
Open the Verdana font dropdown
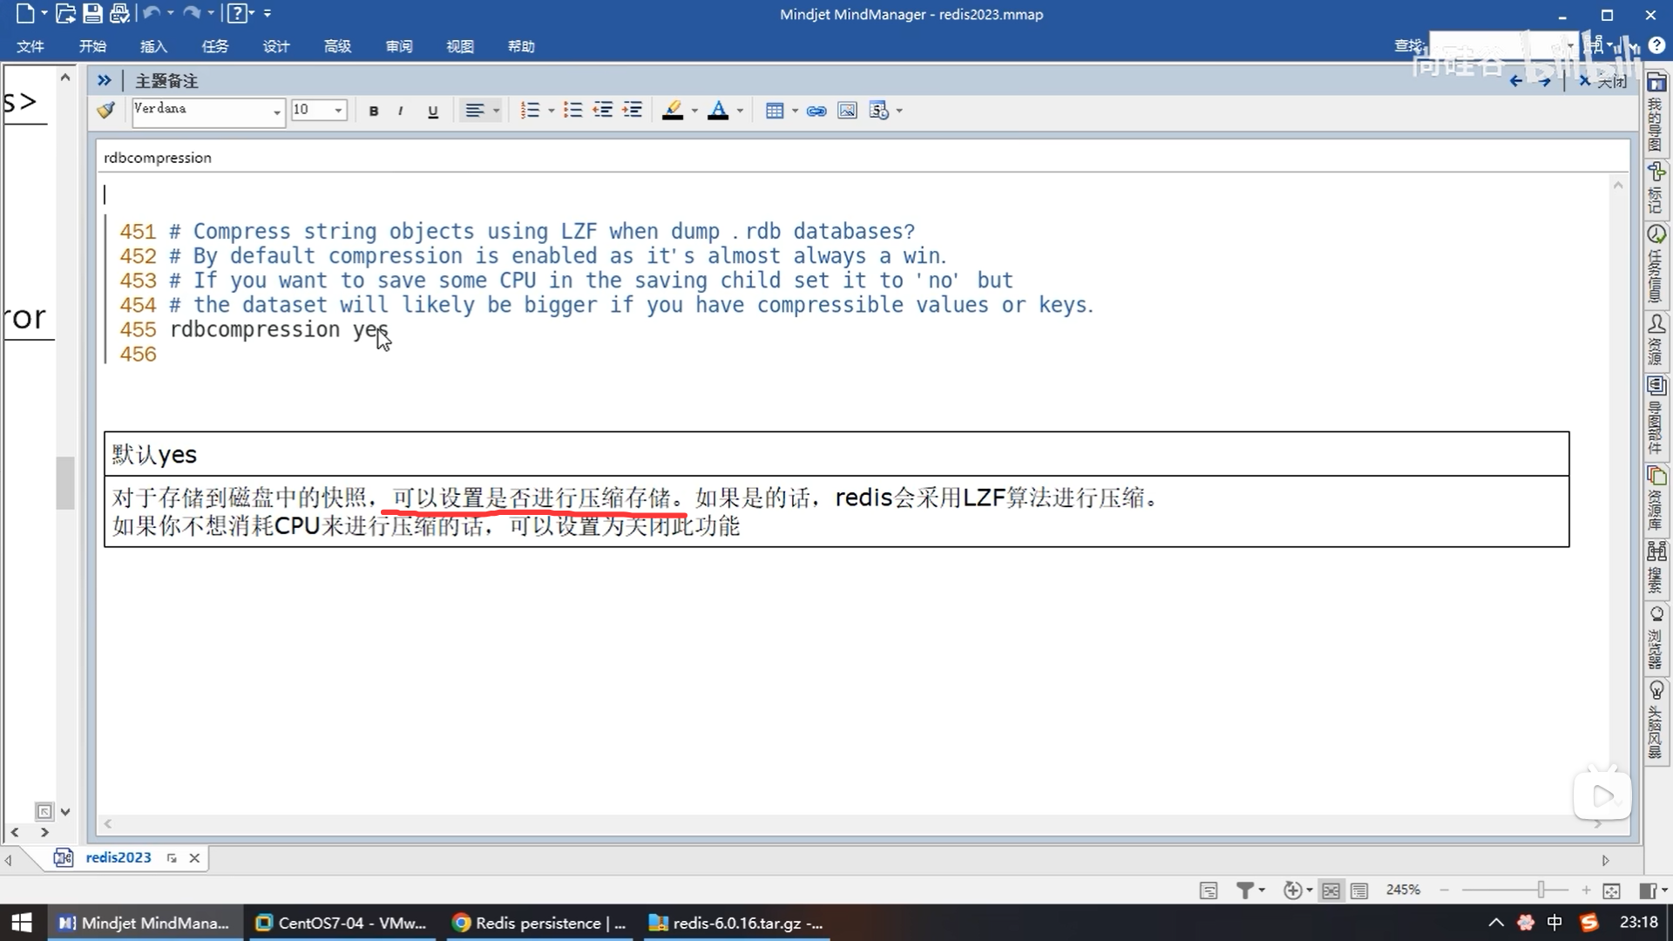coord(276,112)
